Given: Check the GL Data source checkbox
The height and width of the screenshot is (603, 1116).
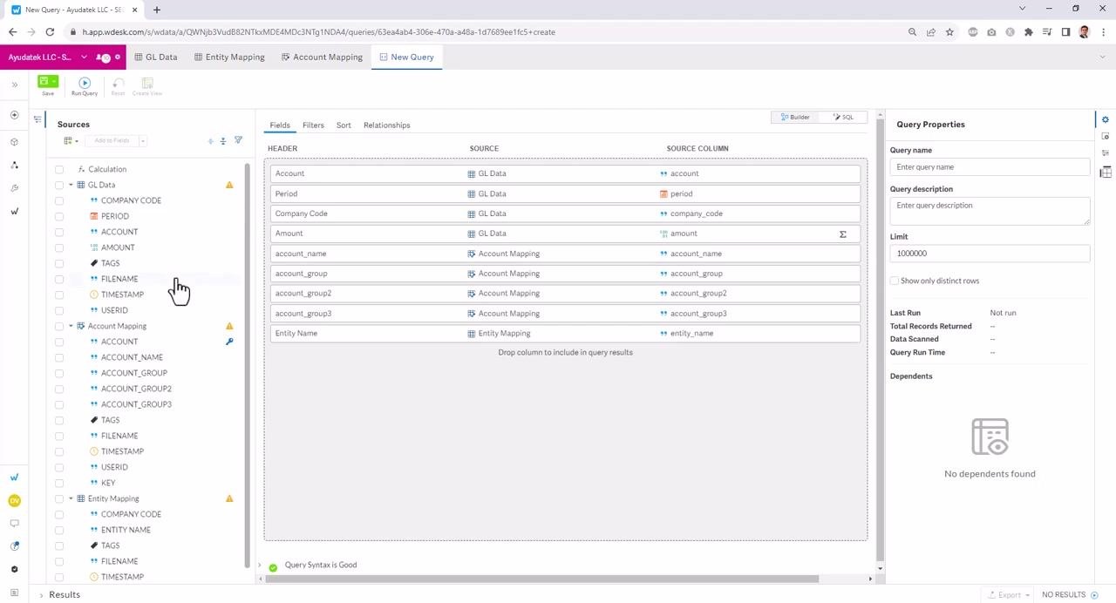Looking at the screenshot, I should 59,185.
